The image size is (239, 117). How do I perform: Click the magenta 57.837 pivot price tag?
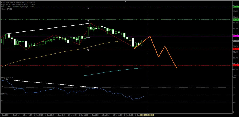pos(236,36)
